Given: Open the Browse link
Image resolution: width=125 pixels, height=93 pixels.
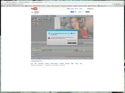Looking at the screenshot, I should (72, 9).
